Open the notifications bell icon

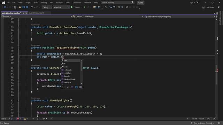219,123
